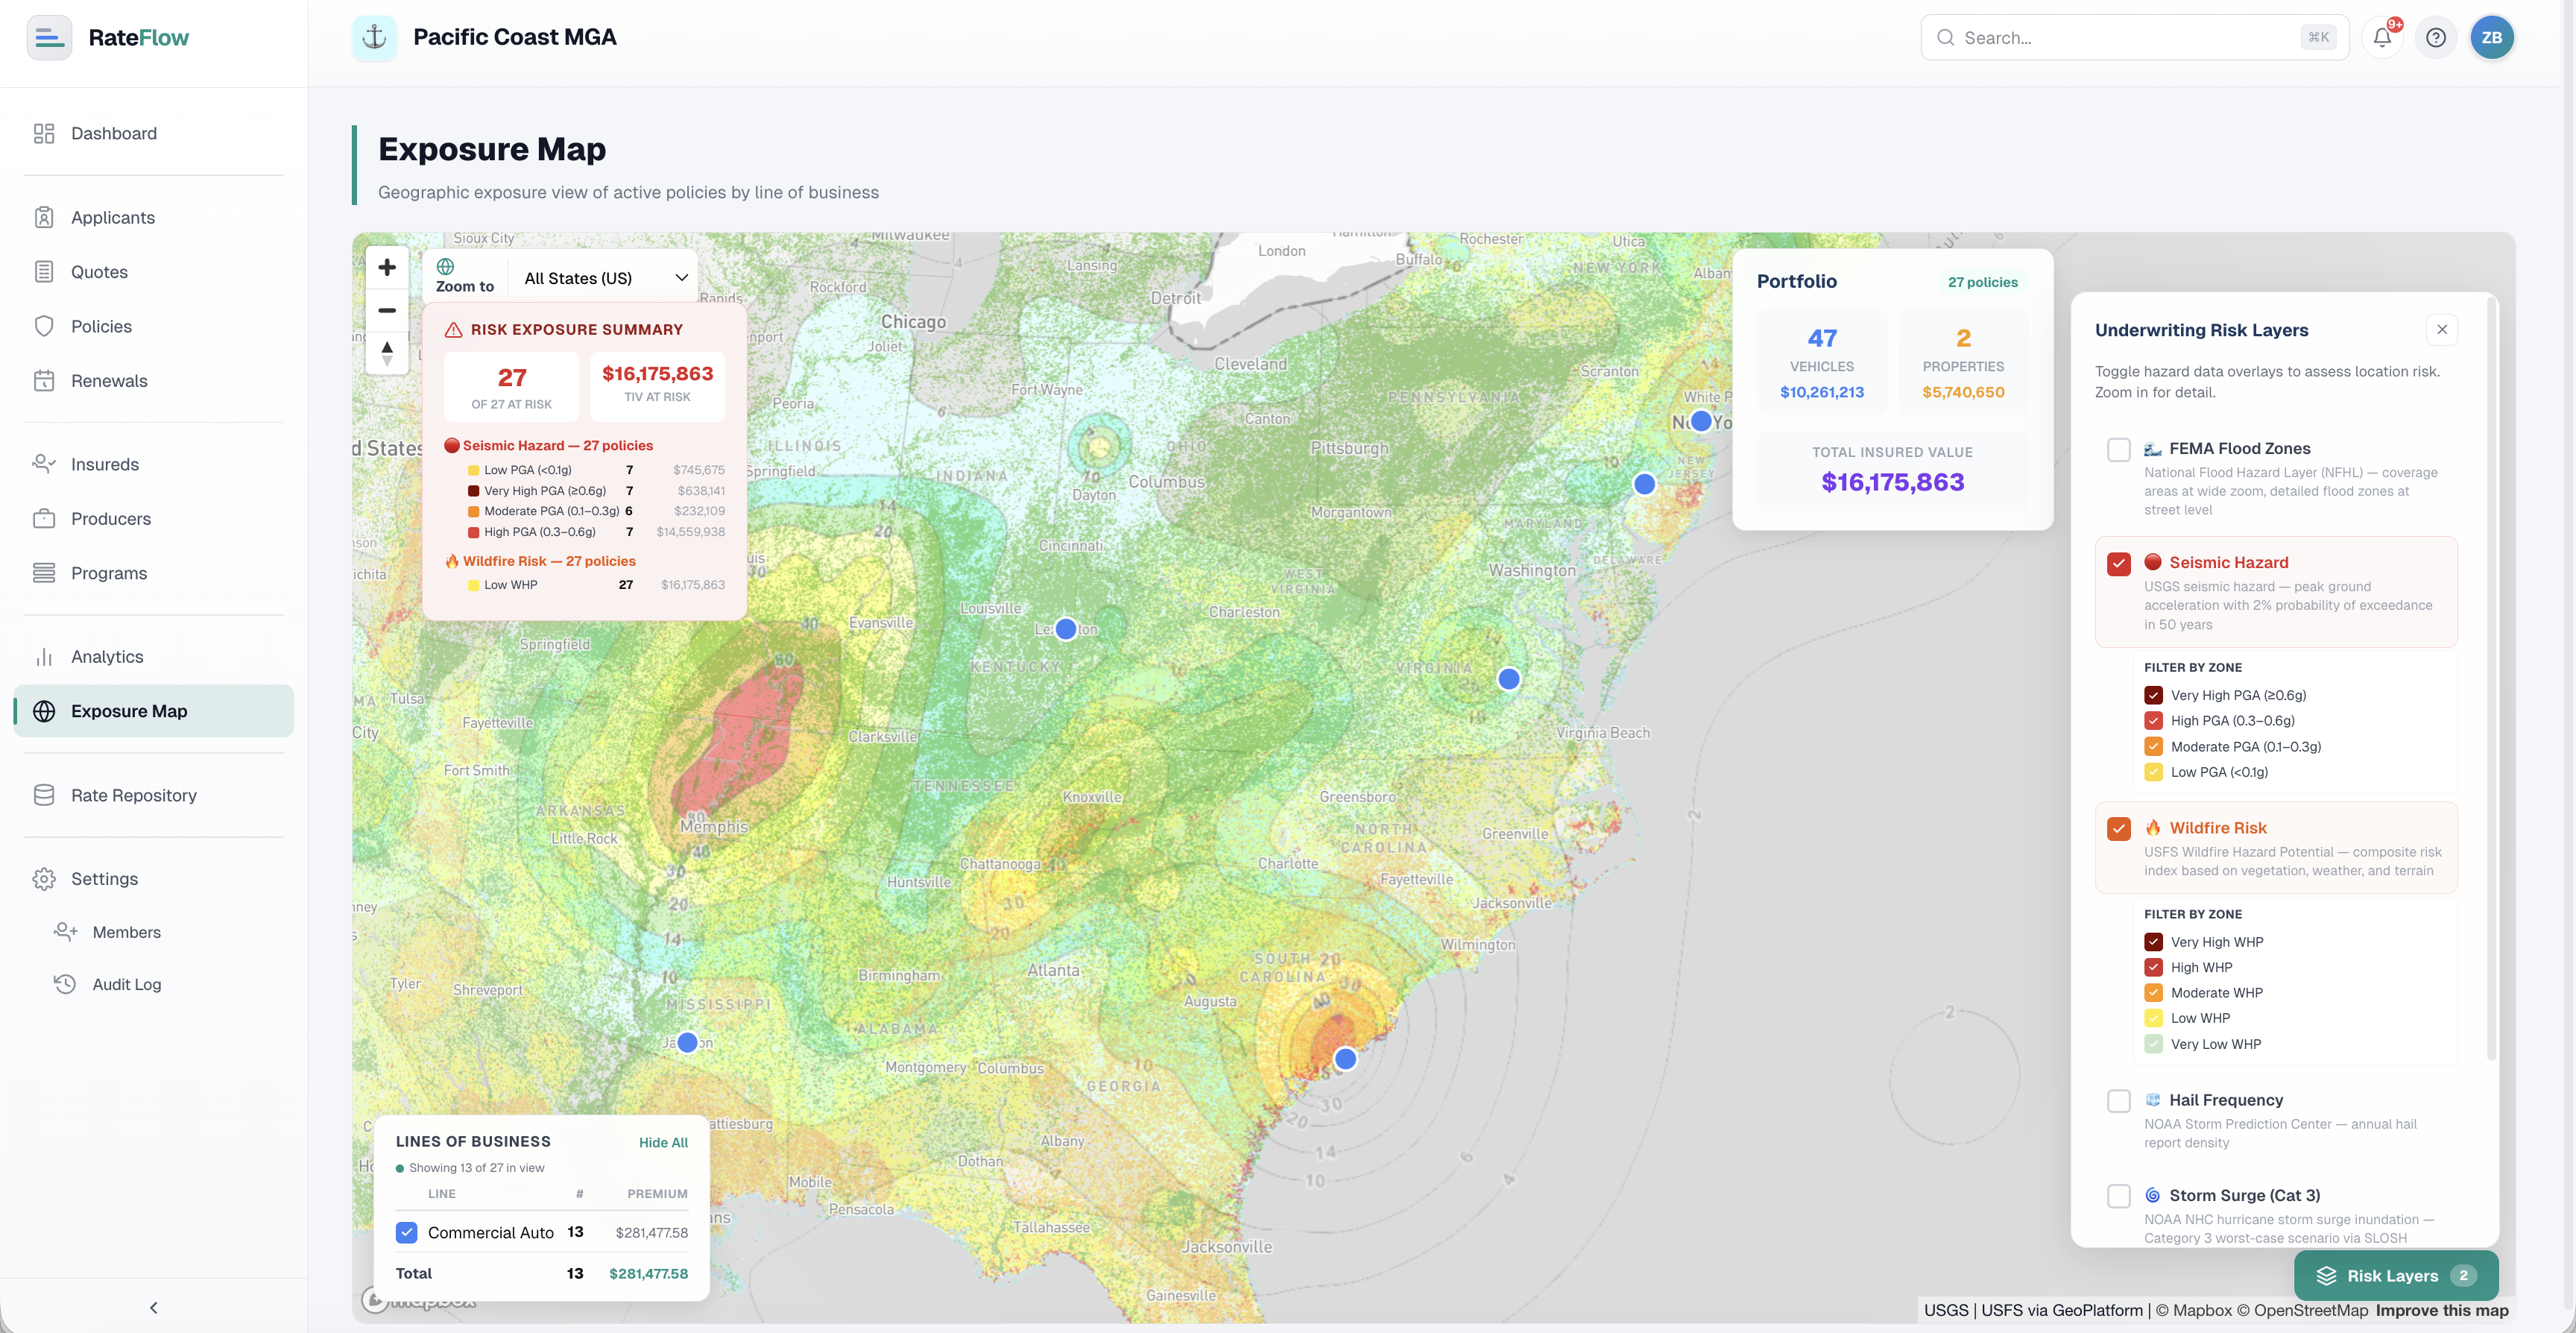This screenshot has width=2576, height=1333.
Task: Uncheck the High PGA (0.3–0.6g) filter
Action: pos(2153,721)
